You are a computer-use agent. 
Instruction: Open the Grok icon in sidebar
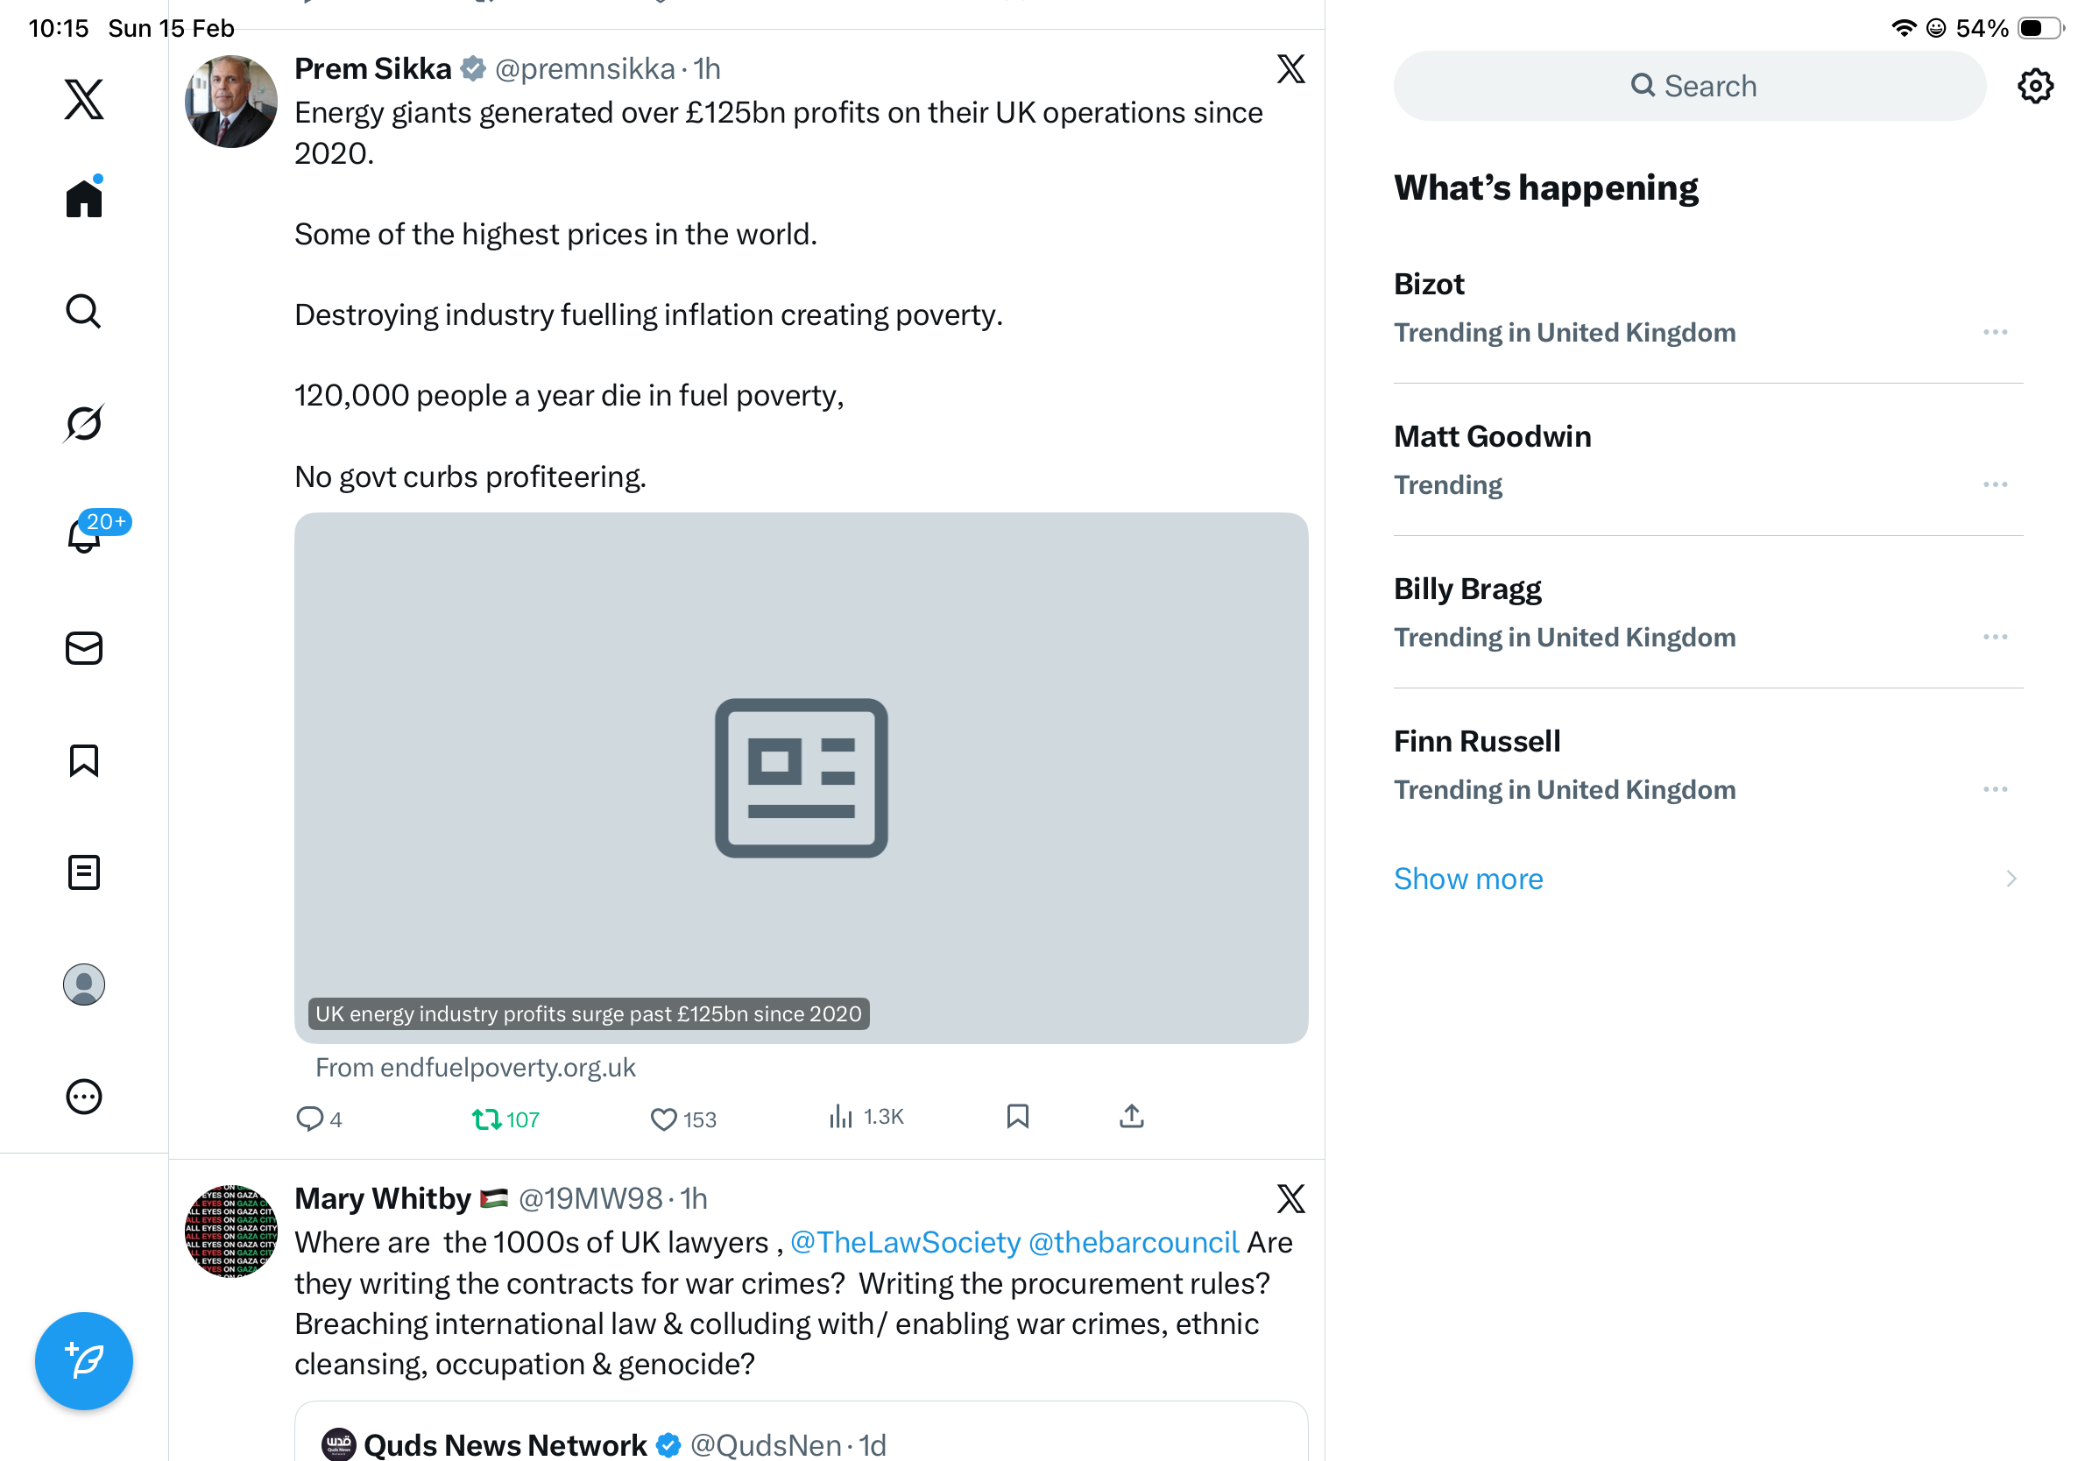pyautogui.click(x=84, y=423)
